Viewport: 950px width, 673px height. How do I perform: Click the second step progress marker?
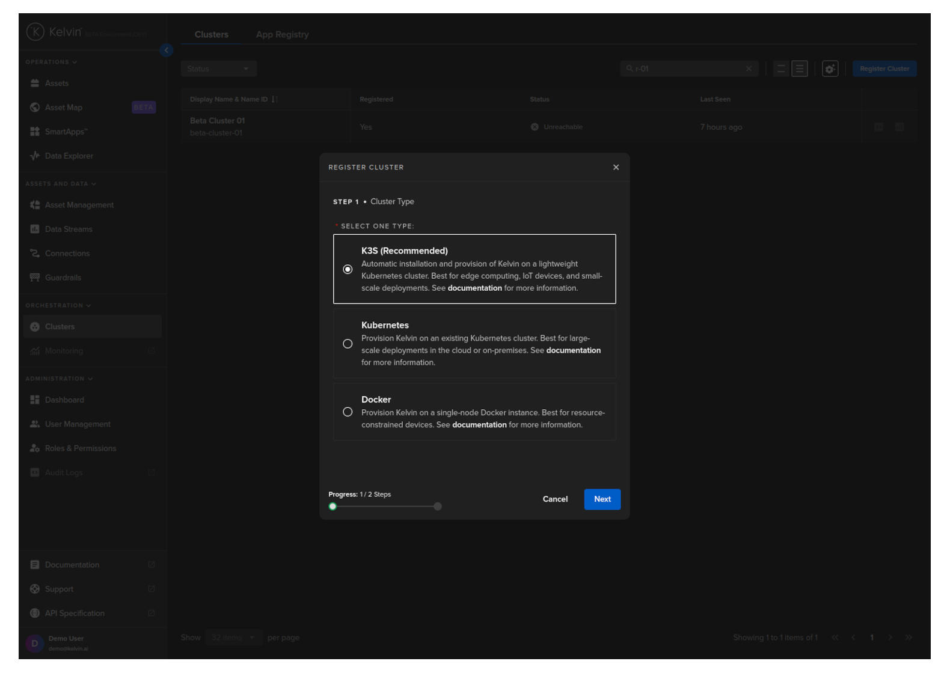tap(438, 507)
